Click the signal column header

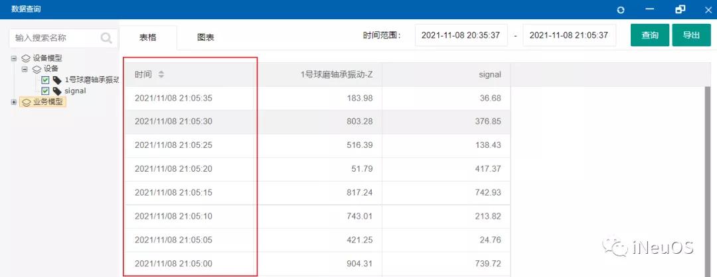point(490,74)
